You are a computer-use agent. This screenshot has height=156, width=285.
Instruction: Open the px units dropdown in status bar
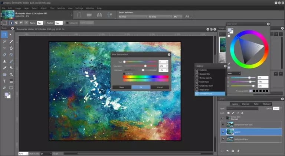point(46,153)
